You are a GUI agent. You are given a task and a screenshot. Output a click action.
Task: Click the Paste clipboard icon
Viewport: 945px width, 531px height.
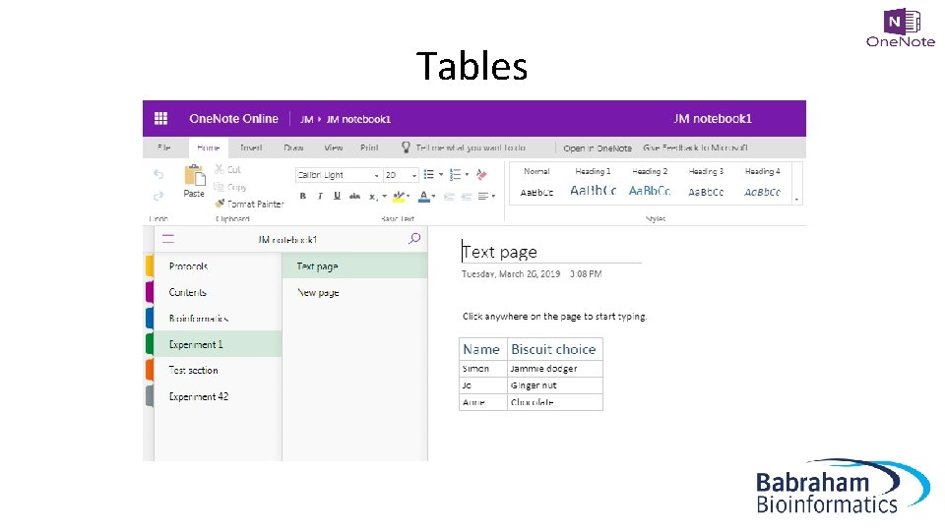tap(194, 176)
